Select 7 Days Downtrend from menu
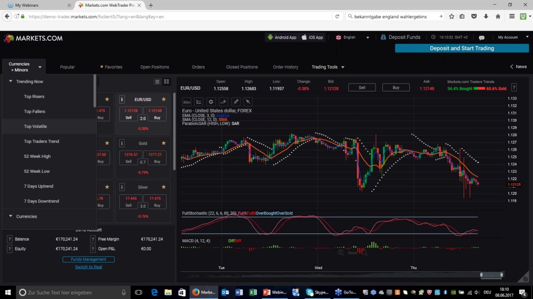The width and height of the screenshot is (533, 299). point(42,201)
